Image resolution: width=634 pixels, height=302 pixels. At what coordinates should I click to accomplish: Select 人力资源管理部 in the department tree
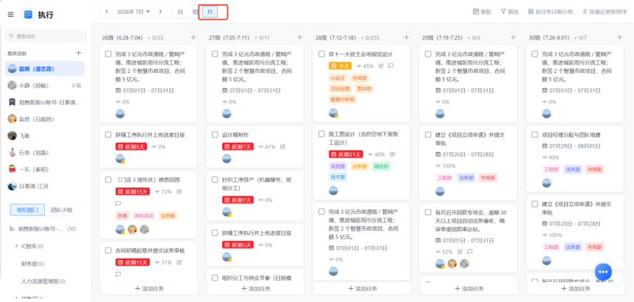tap(43, 281)
